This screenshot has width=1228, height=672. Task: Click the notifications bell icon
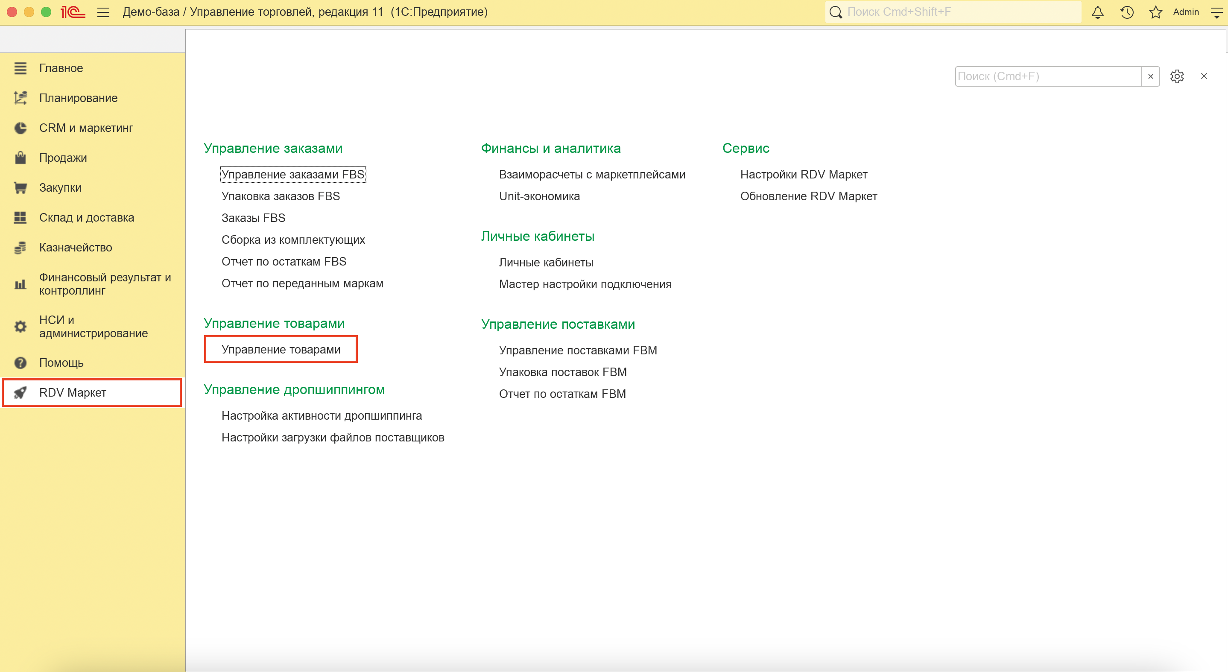pyautogui.click(x=1097, y=12)
